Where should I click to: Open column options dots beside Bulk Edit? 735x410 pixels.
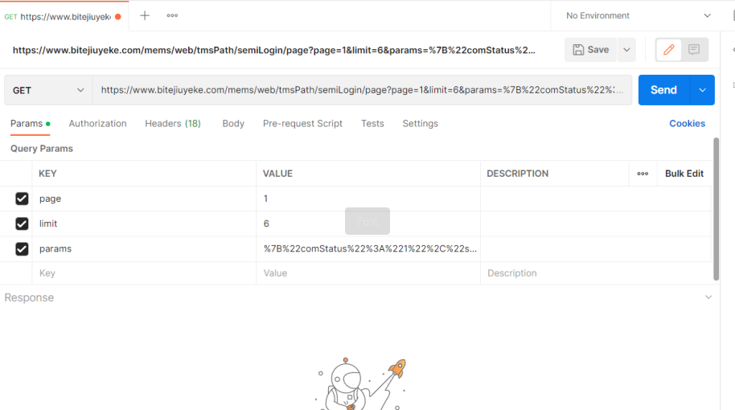point(643,174)
